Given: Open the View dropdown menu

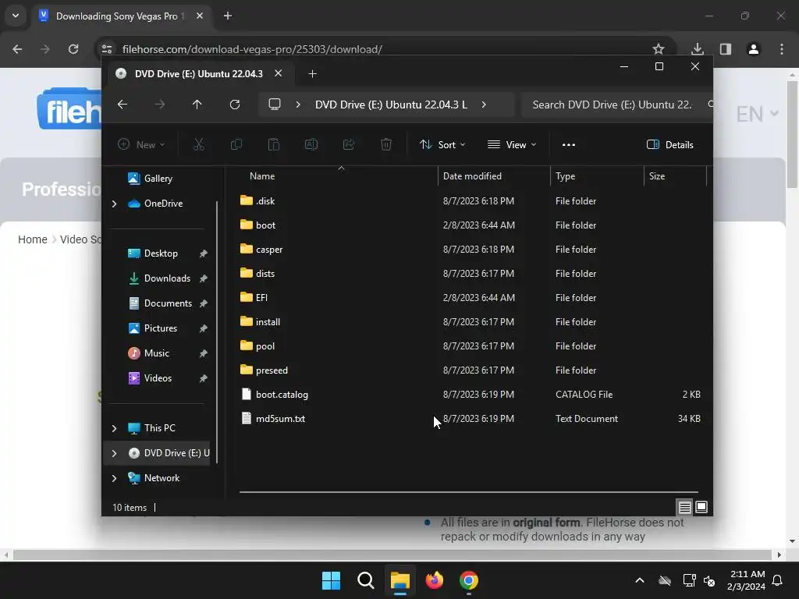Looking at the screenshot, I should point(512,144).
